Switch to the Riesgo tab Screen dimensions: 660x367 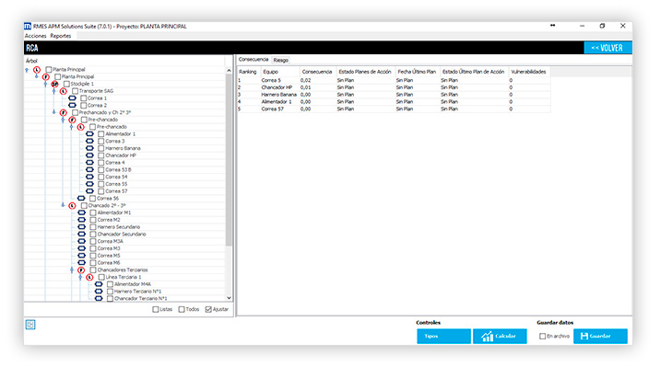click(281, 60)
